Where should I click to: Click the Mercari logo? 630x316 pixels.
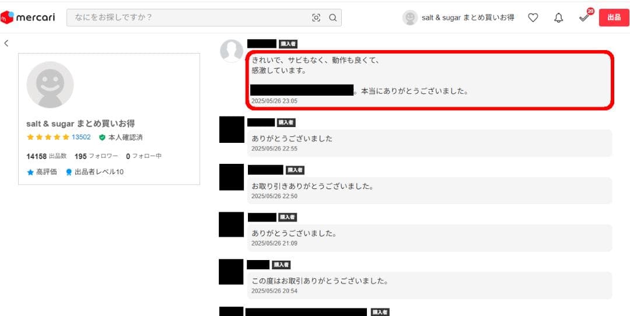pos(28,17)
